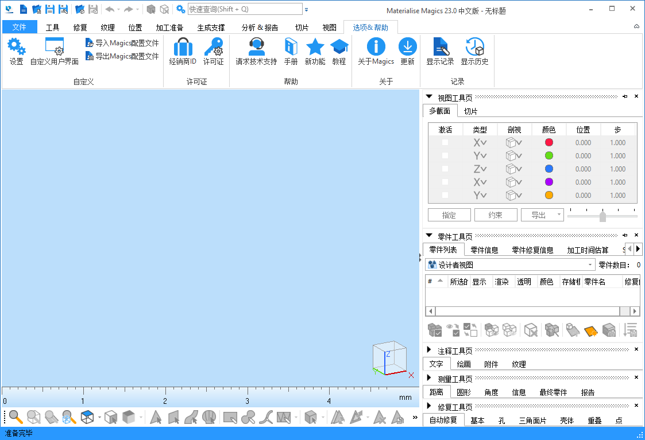Activate the purple X section checkbox
The image size is (645, 440).
445,182
